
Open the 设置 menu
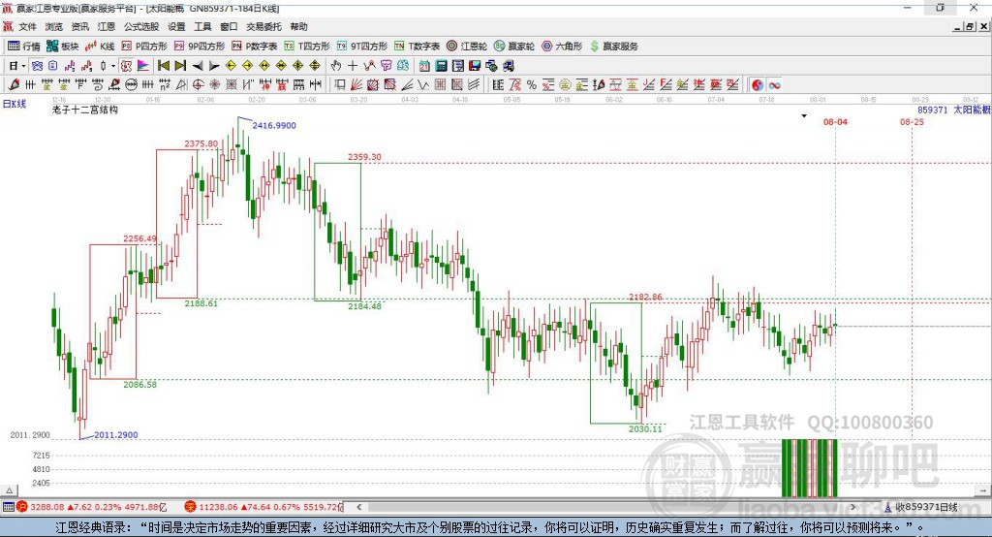[x=176, y=26]
